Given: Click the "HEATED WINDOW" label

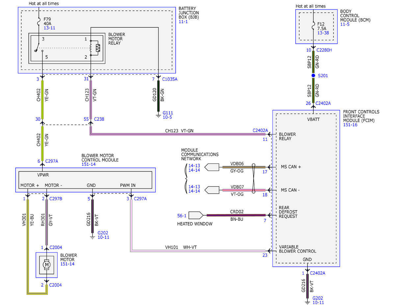Looking at the screenshot, I should [196, 224].
